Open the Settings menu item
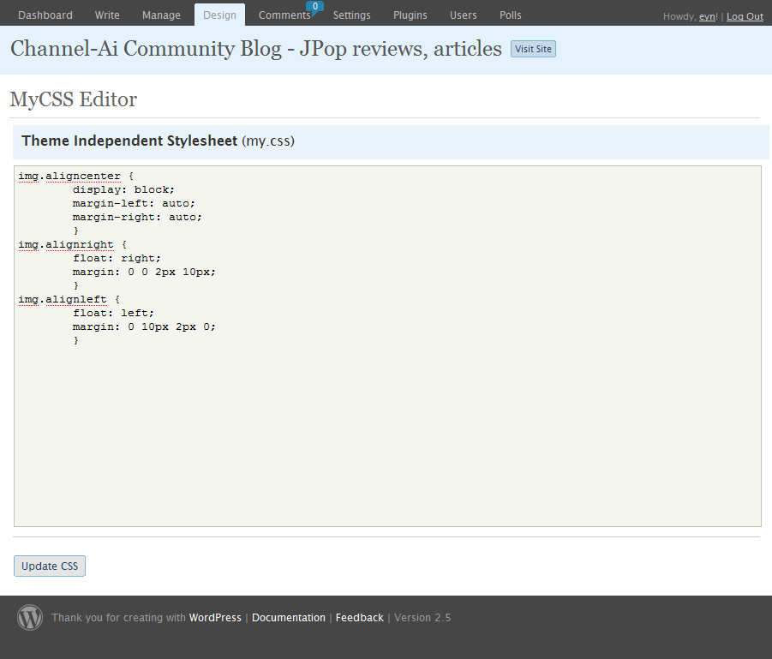Viewport: 772px width, 659px height. (x=351, y=15)
